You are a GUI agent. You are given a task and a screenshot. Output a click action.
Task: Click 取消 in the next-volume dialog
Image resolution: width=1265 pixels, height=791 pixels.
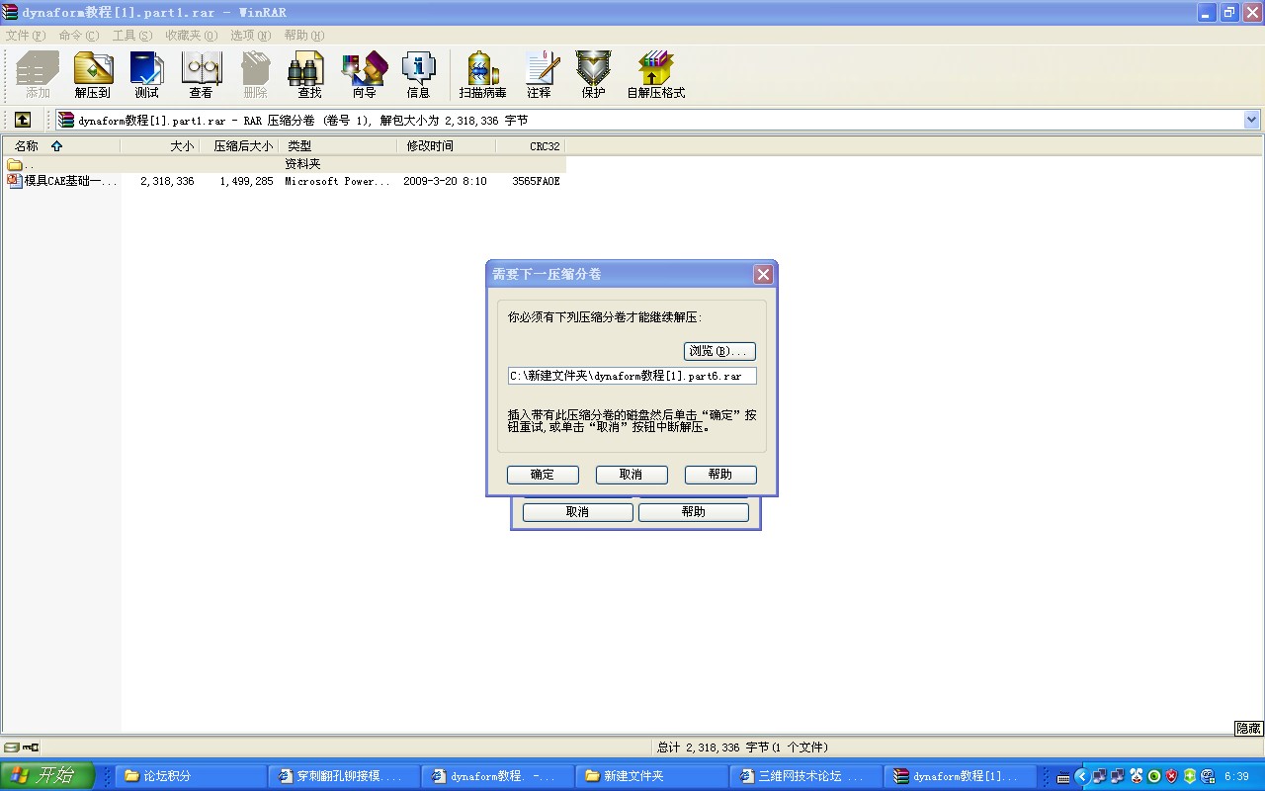632,475
